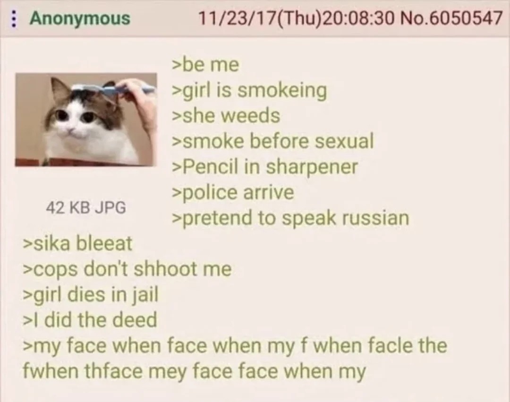Image resolution: width=510 pixels, height=402 pixels.
Task: Click the ">sika bleeat" line
Action: 78,243
